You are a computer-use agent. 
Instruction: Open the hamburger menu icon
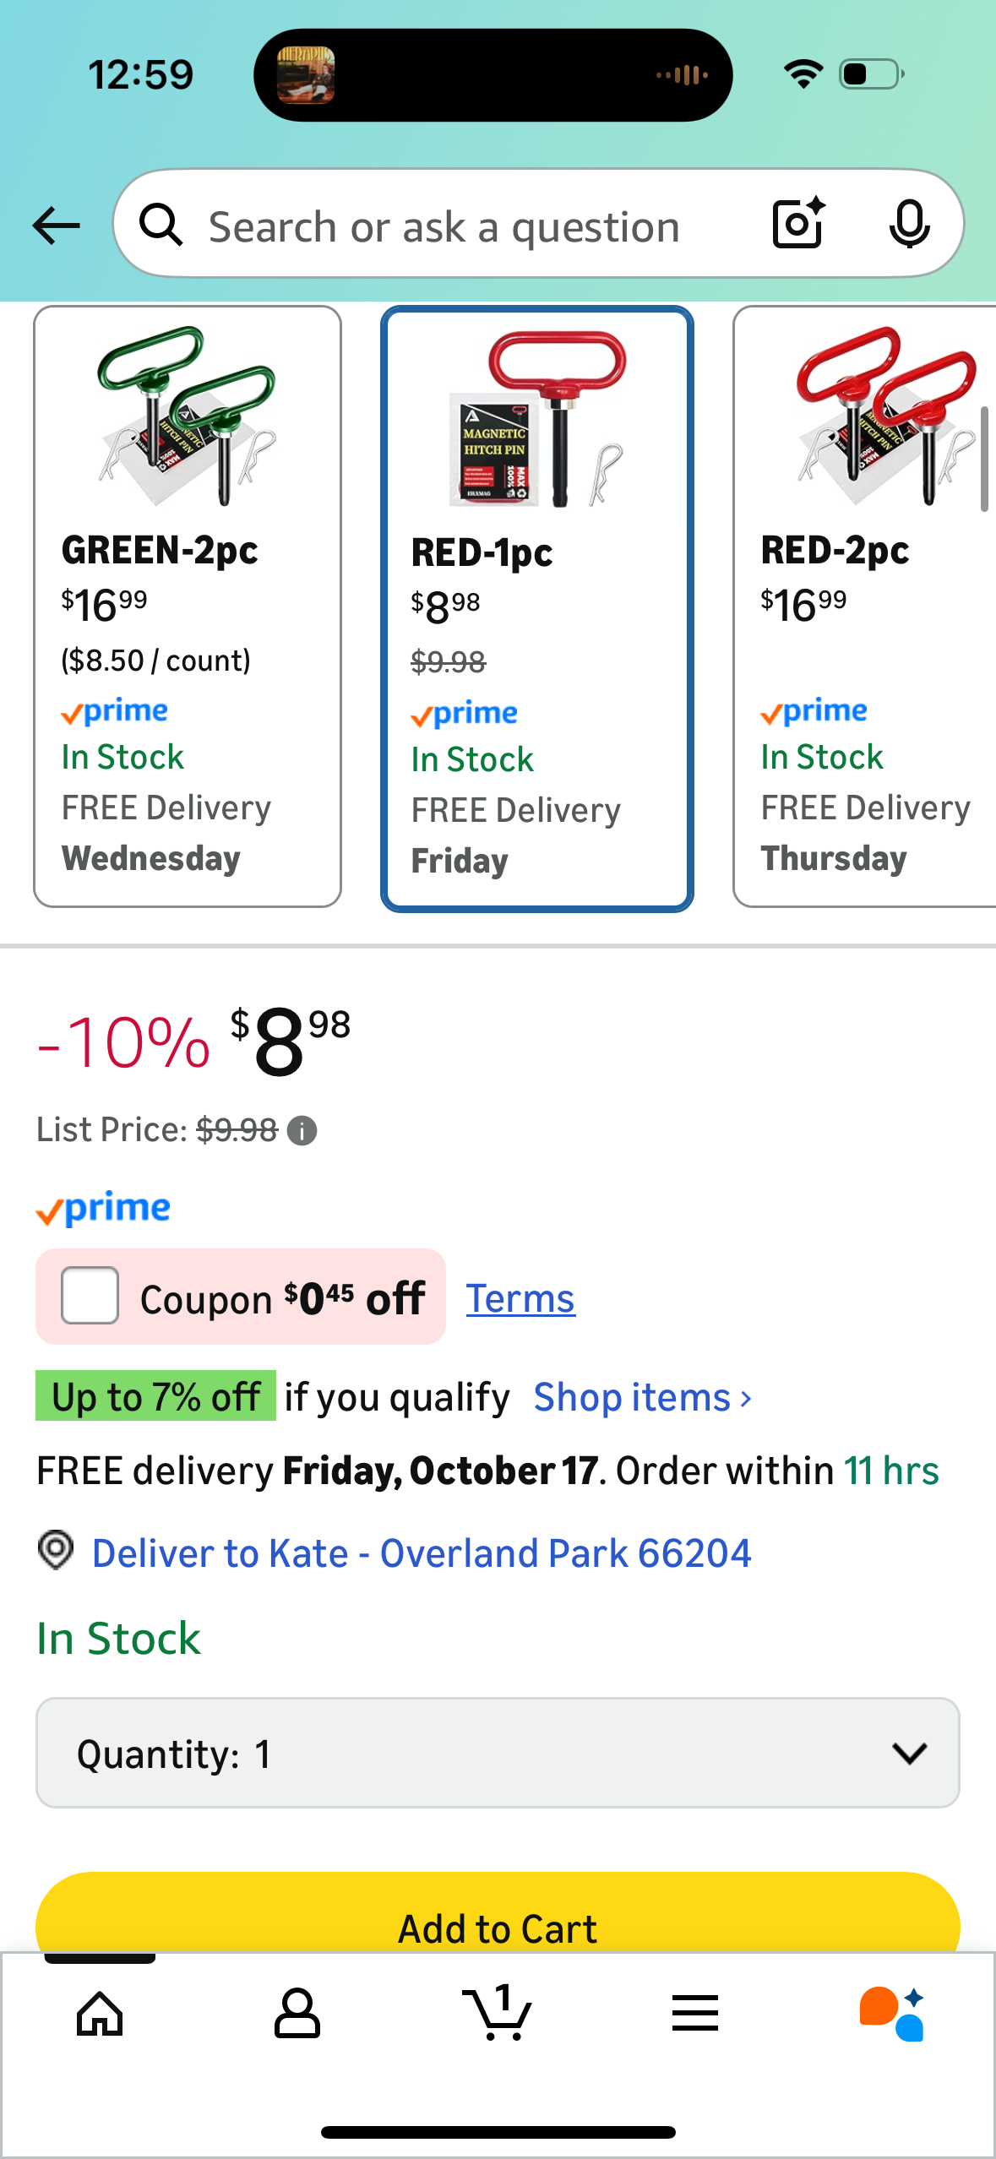(x=695, y=2014)
